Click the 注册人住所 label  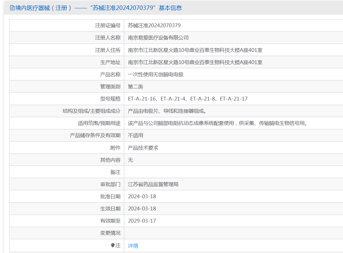tap(108, 50)
